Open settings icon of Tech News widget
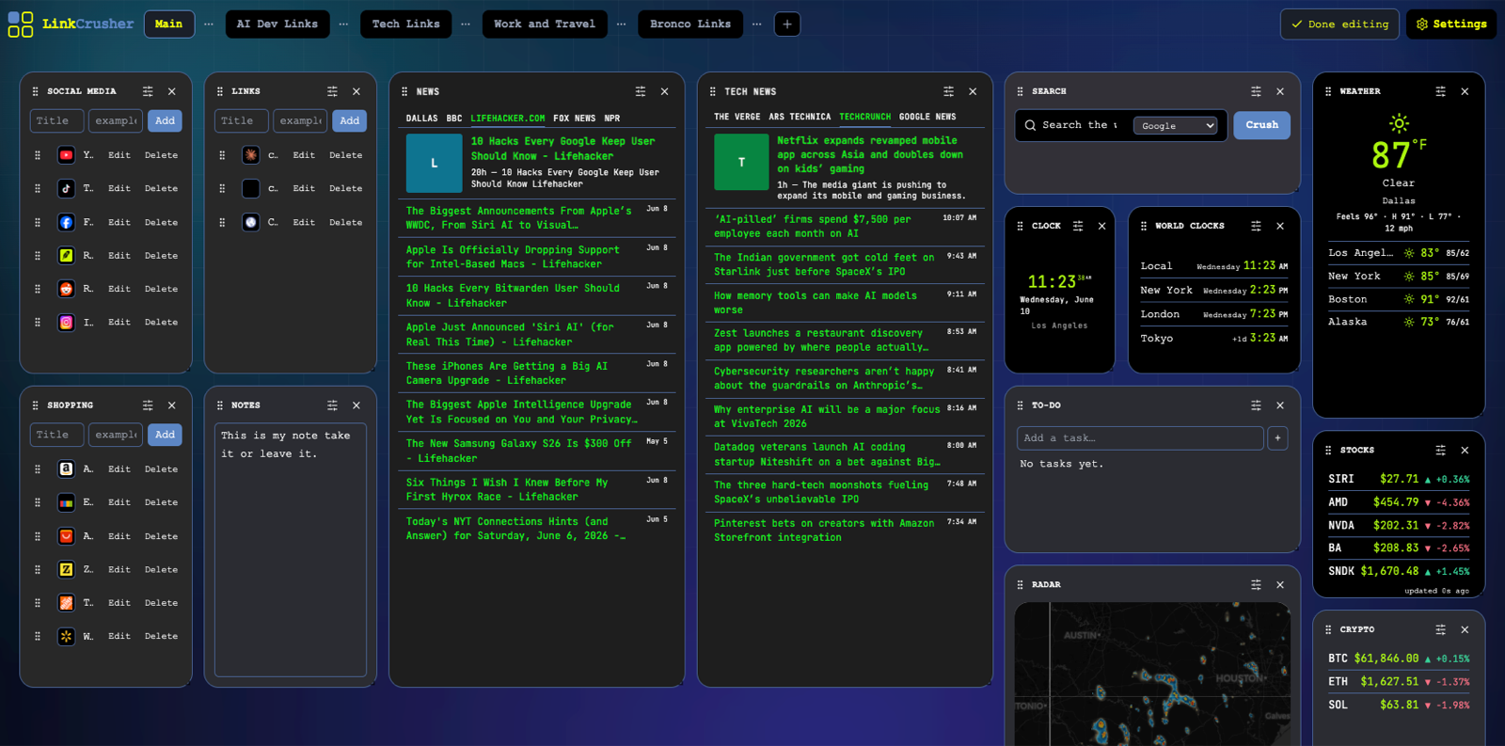Image resolution: width=1505 pixels, height=746 pixels. [x=948, y=91]
